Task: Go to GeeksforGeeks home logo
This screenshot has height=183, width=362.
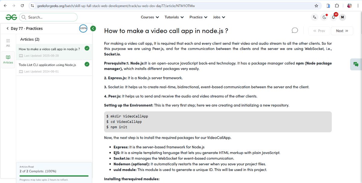Action: coord(11,17)
